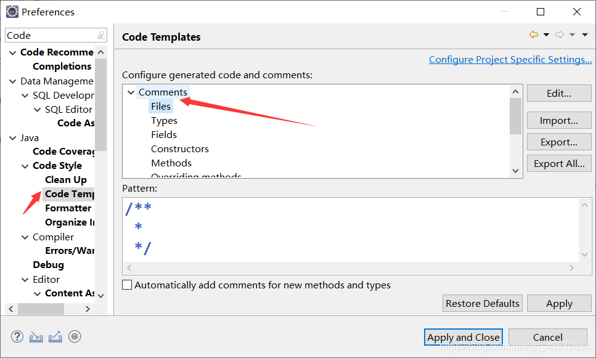596x358 pixels.
Task: Open the back history dropdown arrow
Action: tap(546, 35)
